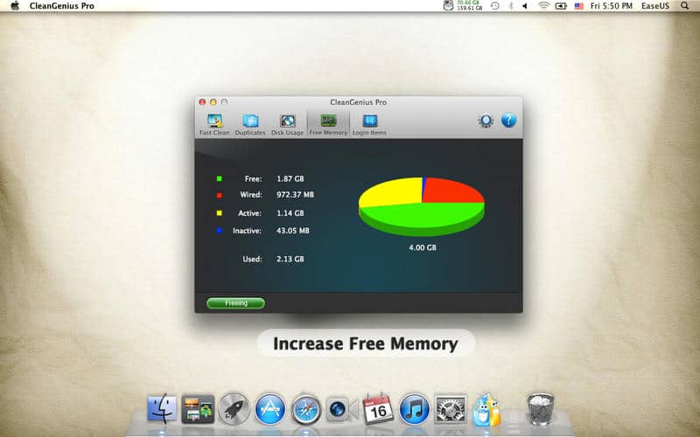Click the yellow Active legend swatch
Viewport: 700px width, 437px height.
pos(220,213)
